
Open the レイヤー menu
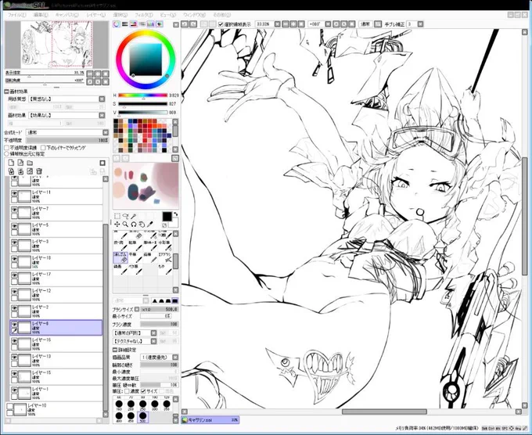96,15
